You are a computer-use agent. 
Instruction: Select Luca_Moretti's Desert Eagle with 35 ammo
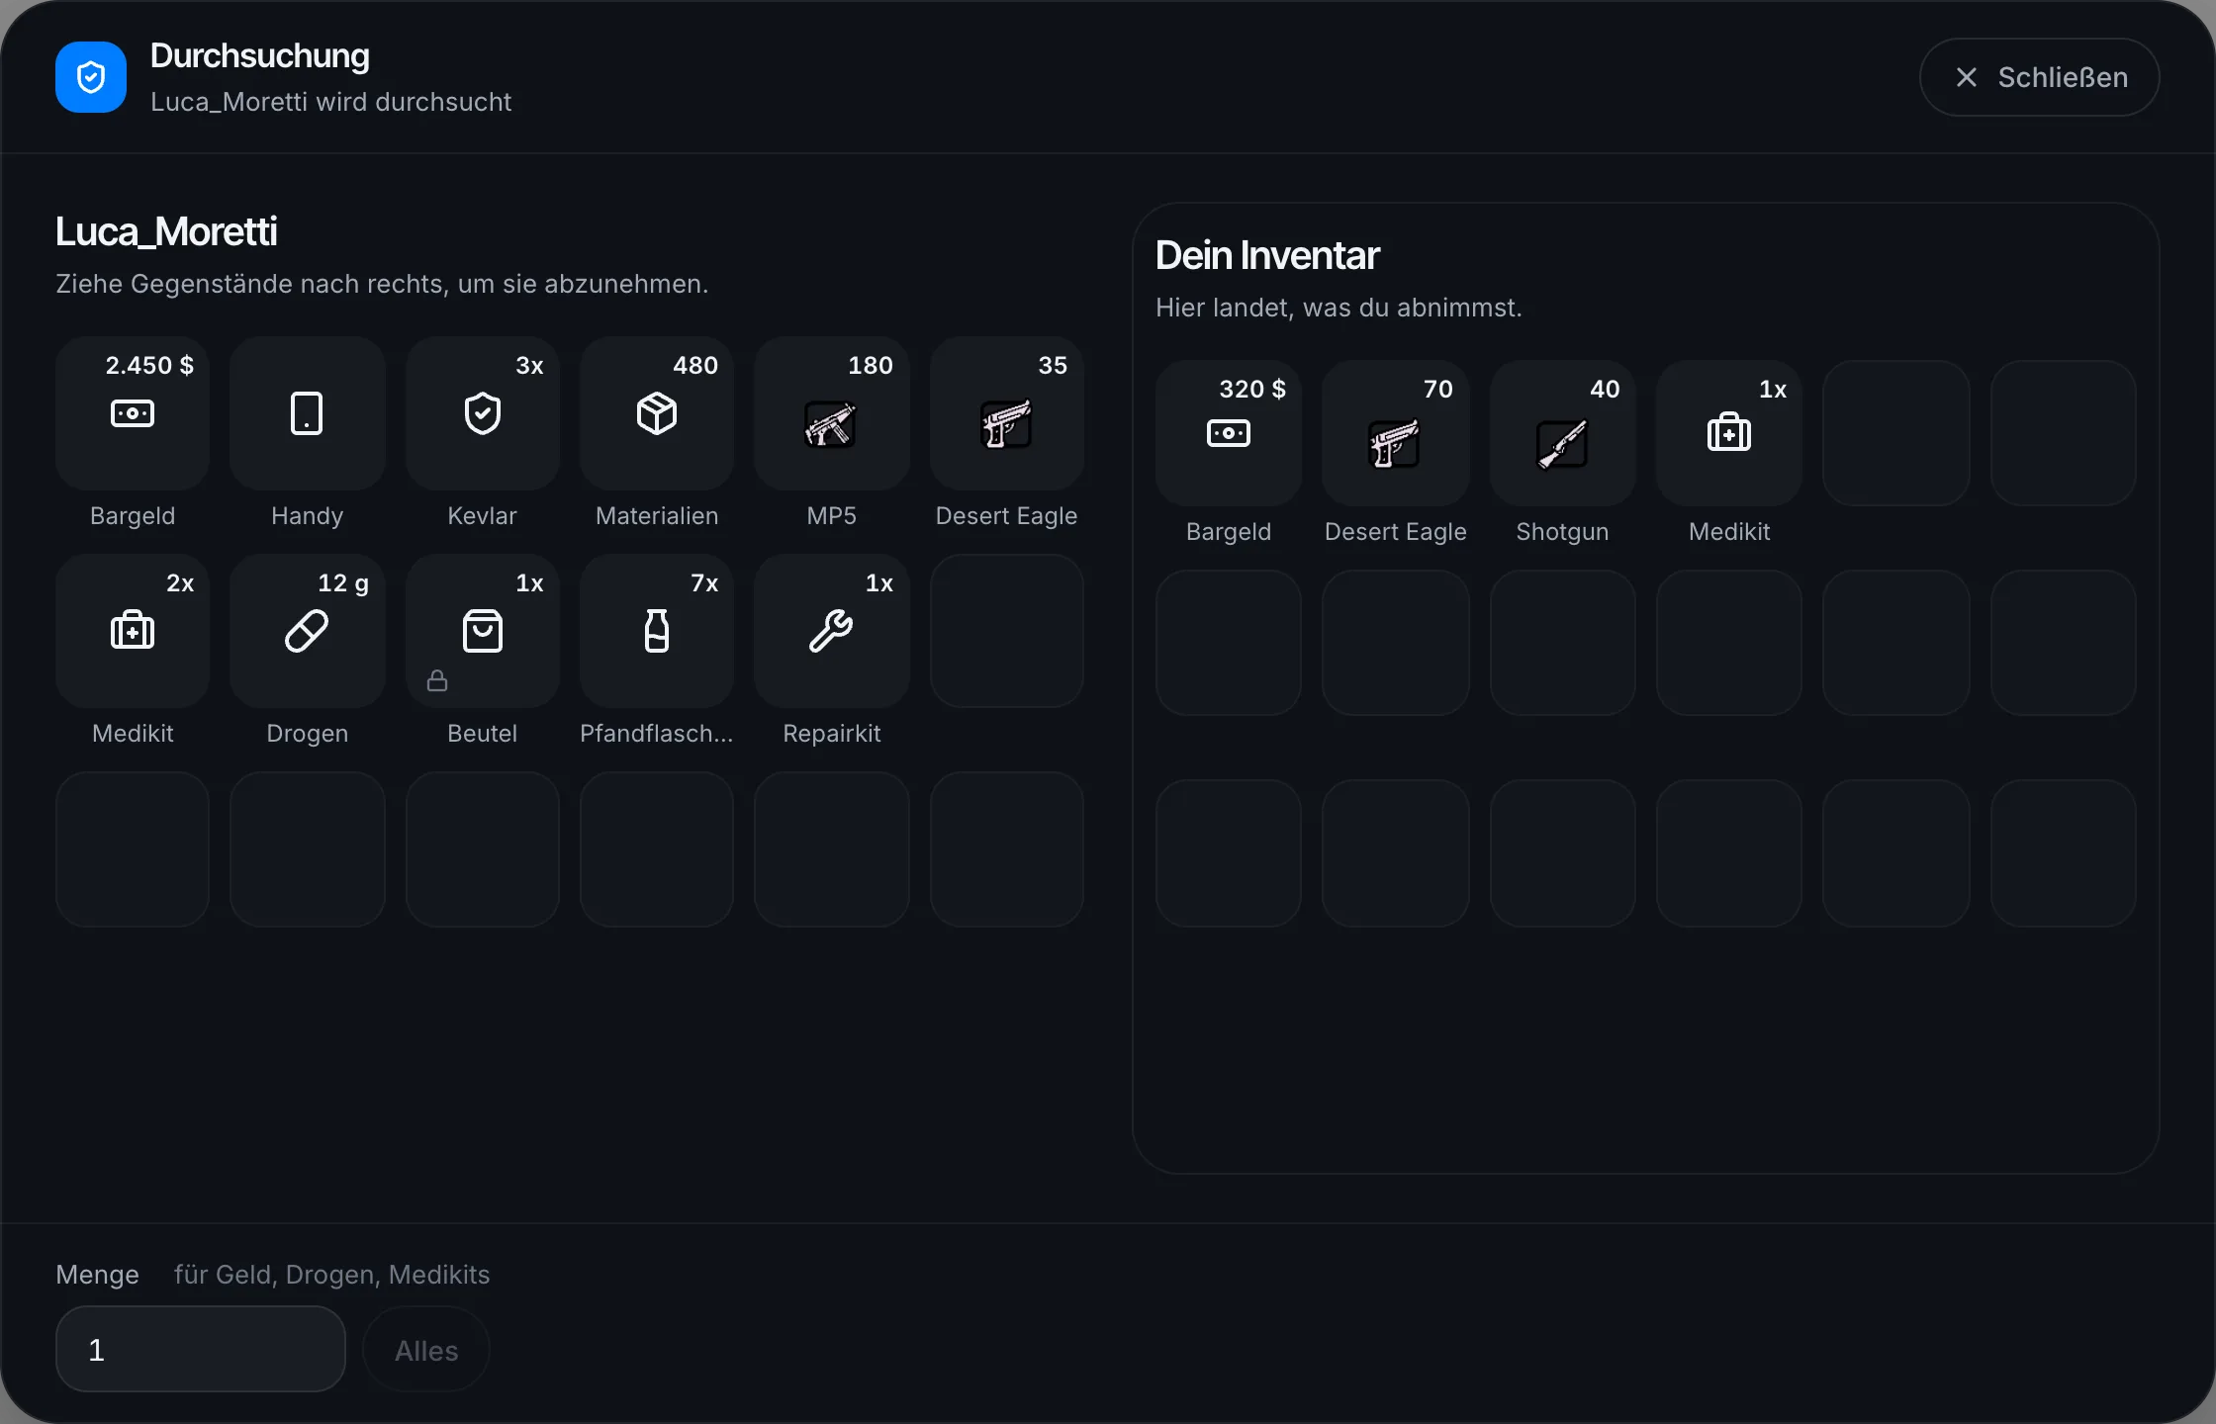point(1006,413)
